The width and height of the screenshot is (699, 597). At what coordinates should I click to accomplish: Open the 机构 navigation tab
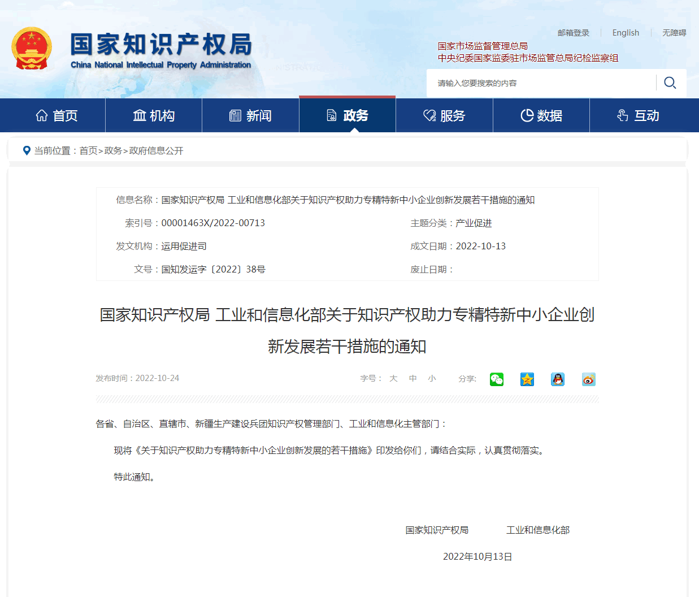154,116
